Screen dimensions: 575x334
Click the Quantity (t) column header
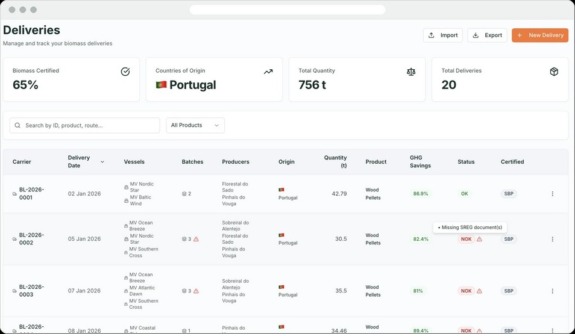(x=335, y=161)
